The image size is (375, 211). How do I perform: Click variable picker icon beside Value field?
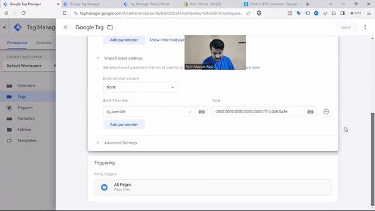pos(311,112)
